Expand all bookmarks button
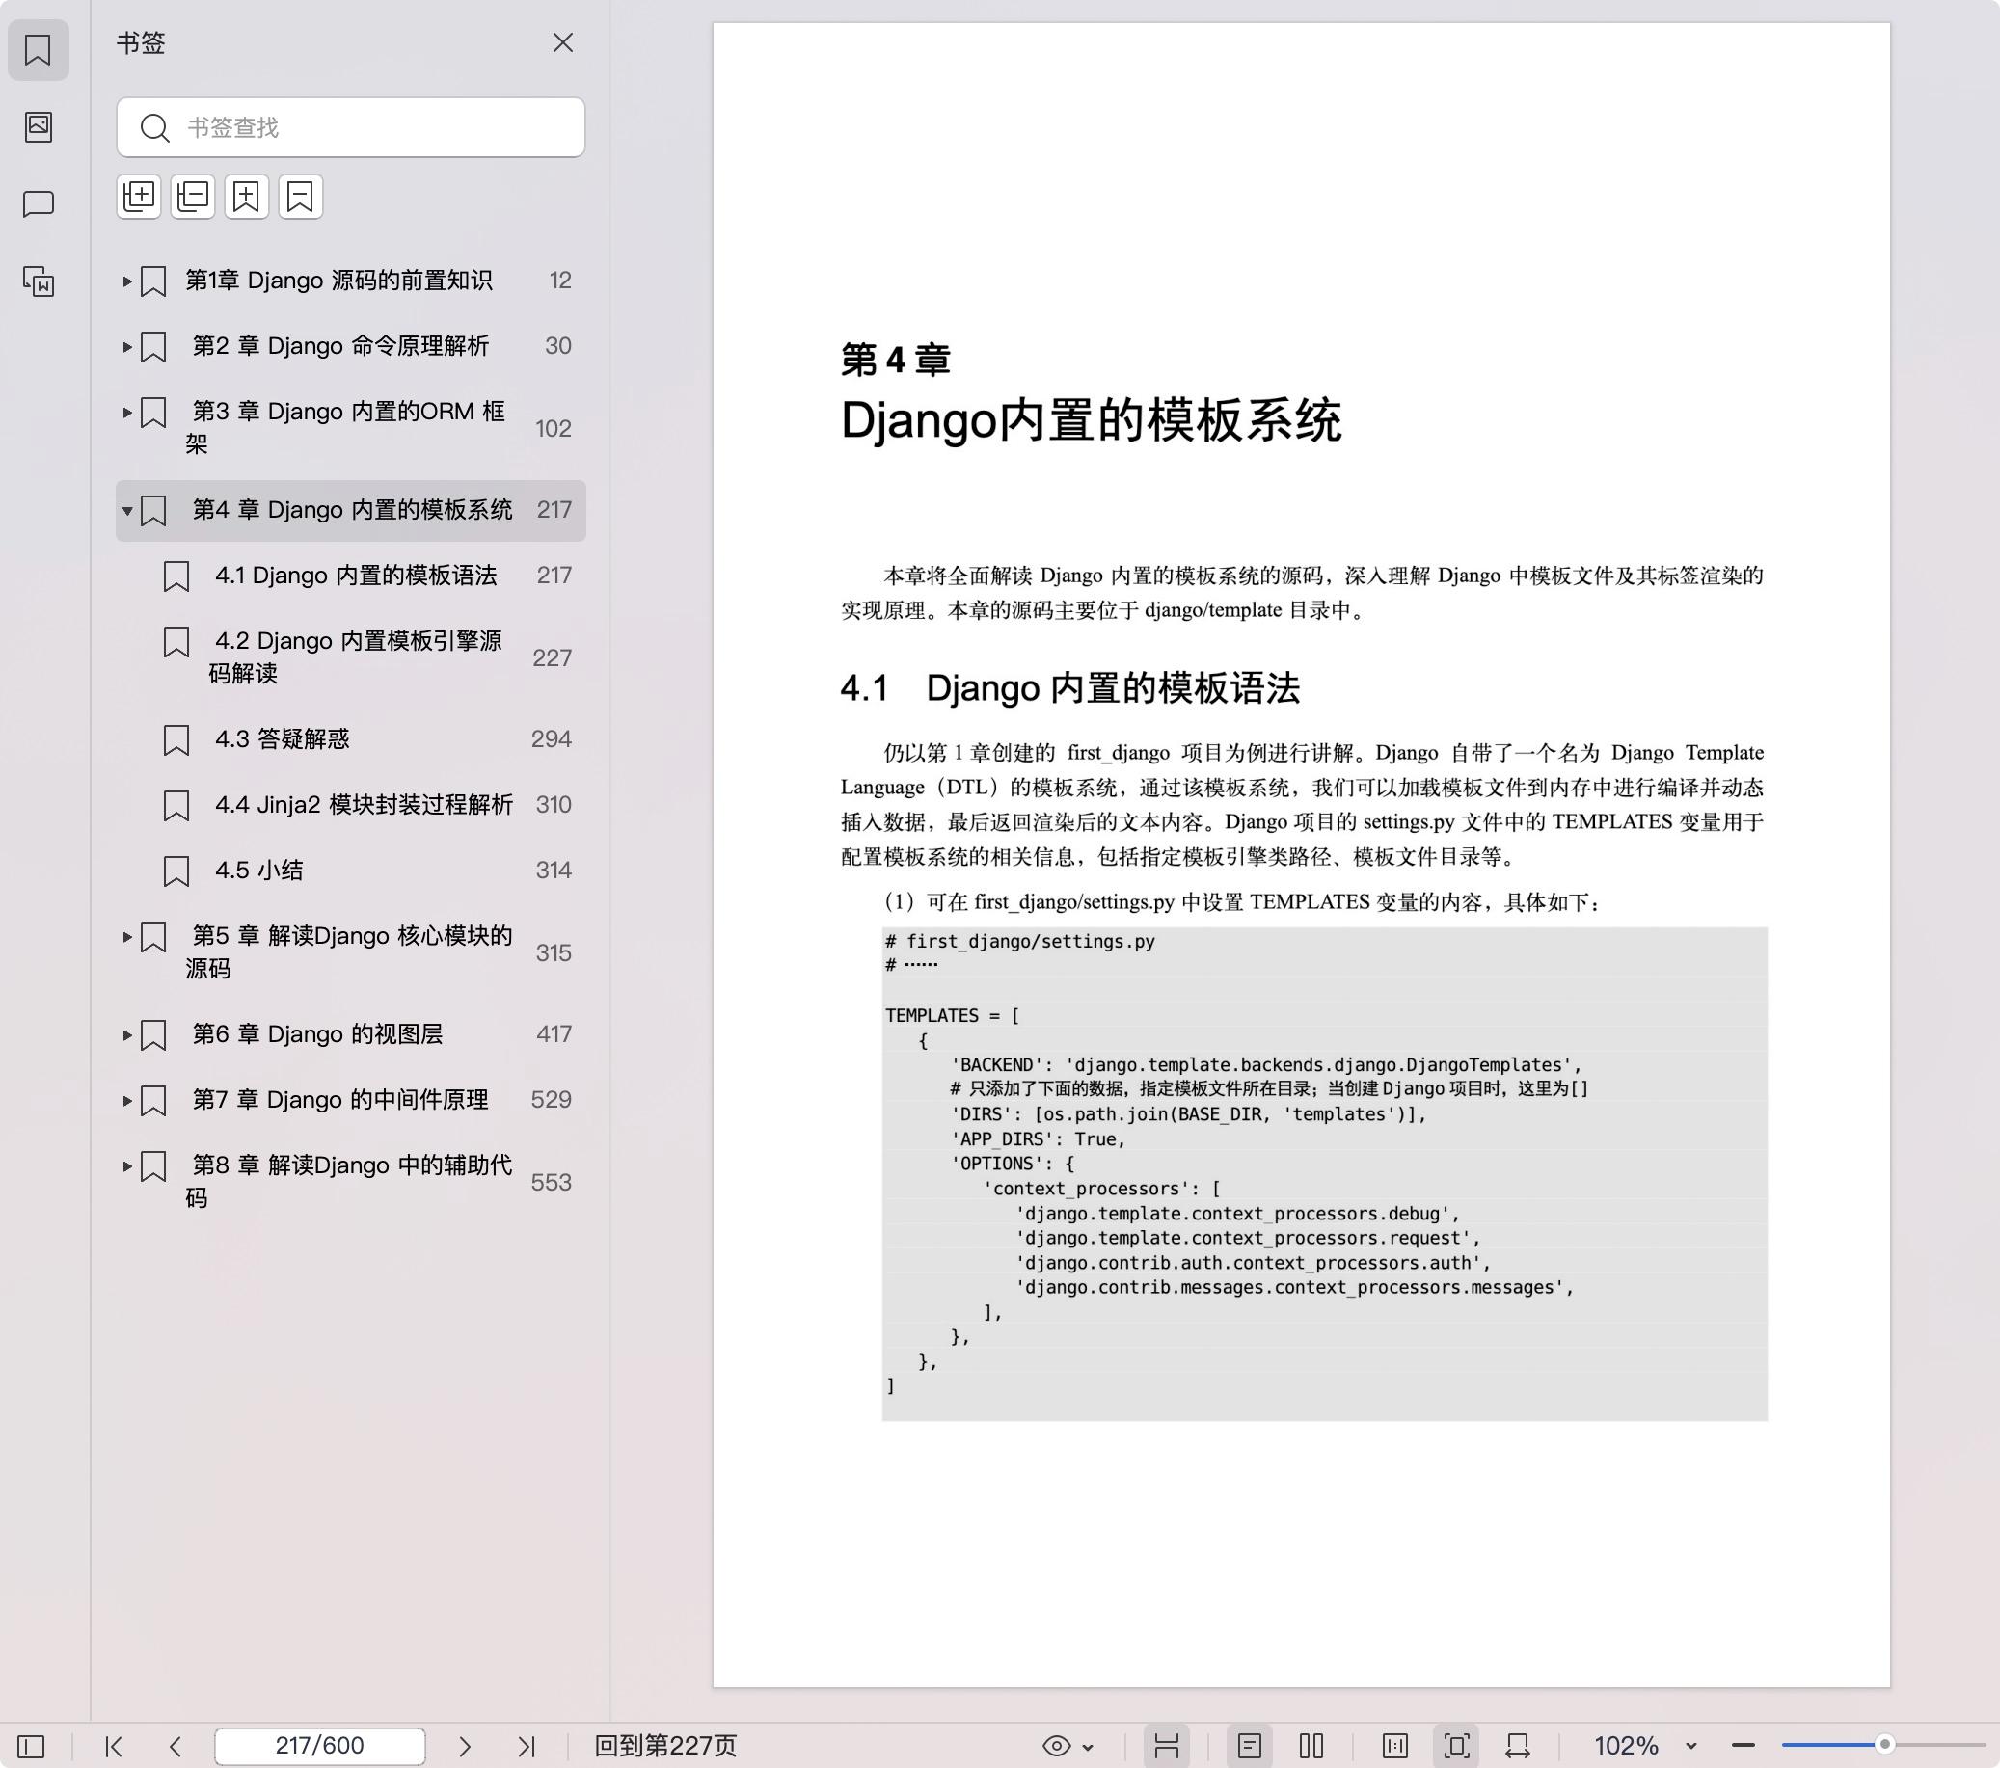 tap(139, 197)
